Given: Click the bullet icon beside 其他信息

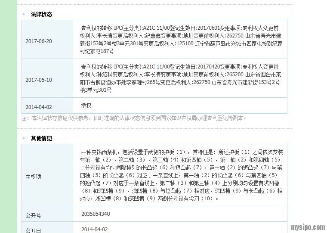Looking at the screenshot, I should click(x=24, y=138).
